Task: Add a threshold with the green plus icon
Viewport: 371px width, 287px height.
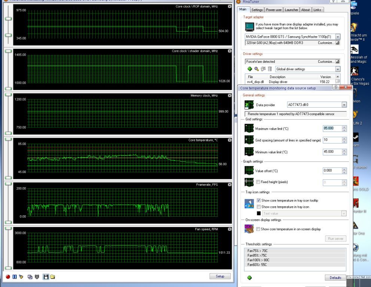Action: click(x=249, y=278)
